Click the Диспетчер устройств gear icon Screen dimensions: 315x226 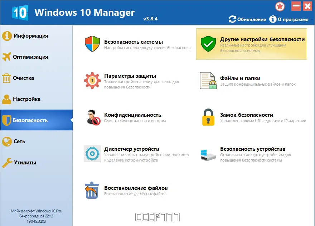pyautogui.click(x=92, y=154)
